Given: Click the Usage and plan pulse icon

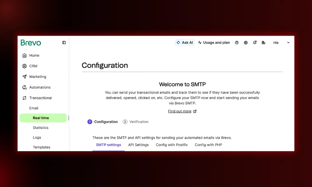Looking at the screenshot, I should tap(200, 42).
